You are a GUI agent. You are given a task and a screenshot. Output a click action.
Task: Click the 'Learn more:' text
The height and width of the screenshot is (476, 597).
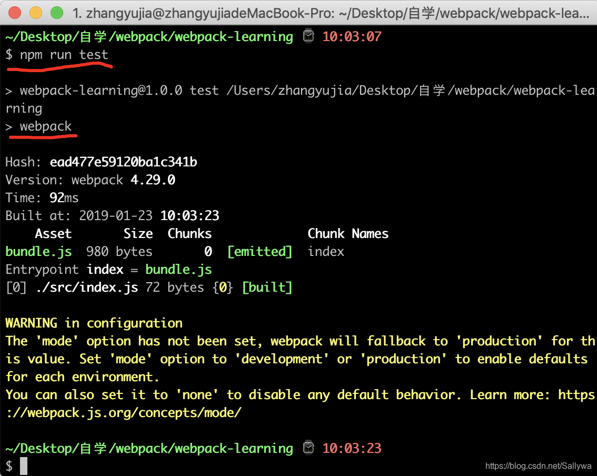[x=510, y=395]
